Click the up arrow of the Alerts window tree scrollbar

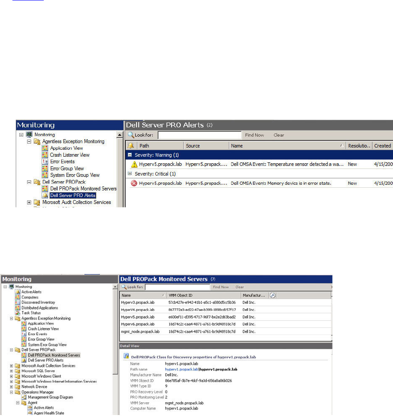coord(120,135)
